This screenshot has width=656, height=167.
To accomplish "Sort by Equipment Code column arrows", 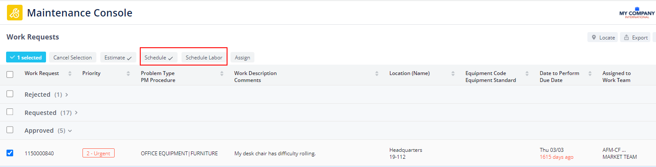I will (x=527, y=73).
